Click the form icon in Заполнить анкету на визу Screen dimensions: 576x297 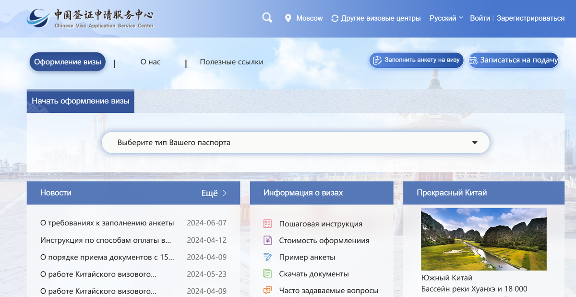coord(377,60)
